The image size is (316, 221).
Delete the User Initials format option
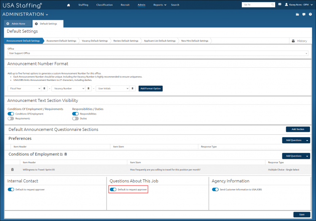tap(132, 88)
